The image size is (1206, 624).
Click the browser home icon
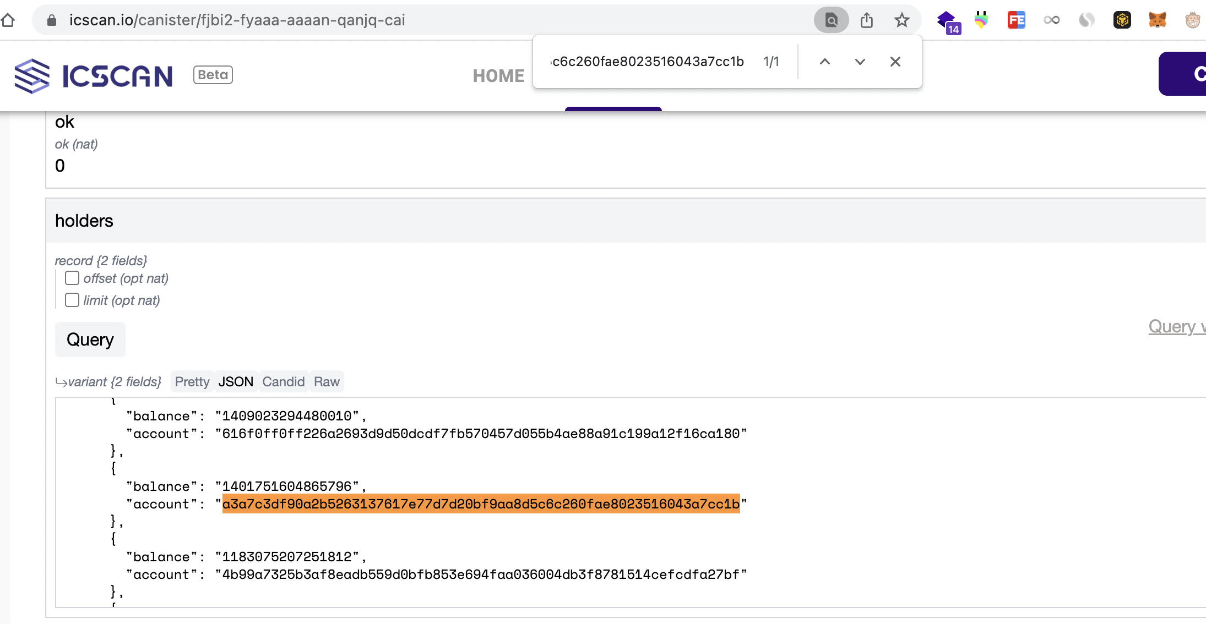tap(7, 20)
